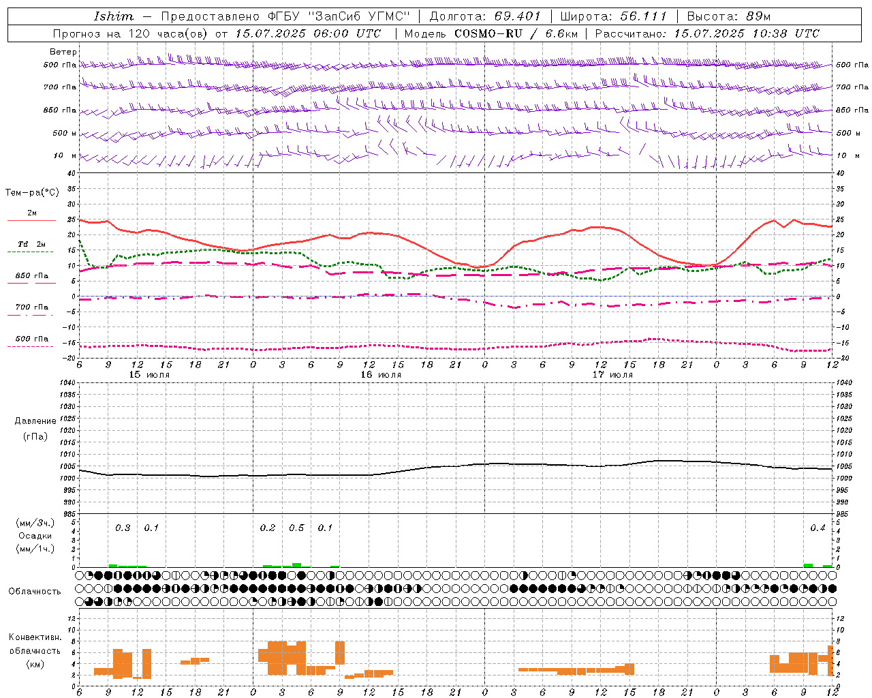This screenshot has height=698, width=872.
Task: Click the Рассчитано: 15.07.2025 10:38 UTC timestamp
Action: tap(707, 33)
